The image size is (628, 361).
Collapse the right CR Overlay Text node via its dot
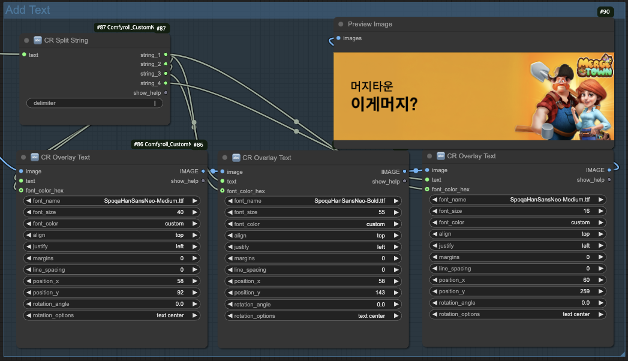pos(429,156)
